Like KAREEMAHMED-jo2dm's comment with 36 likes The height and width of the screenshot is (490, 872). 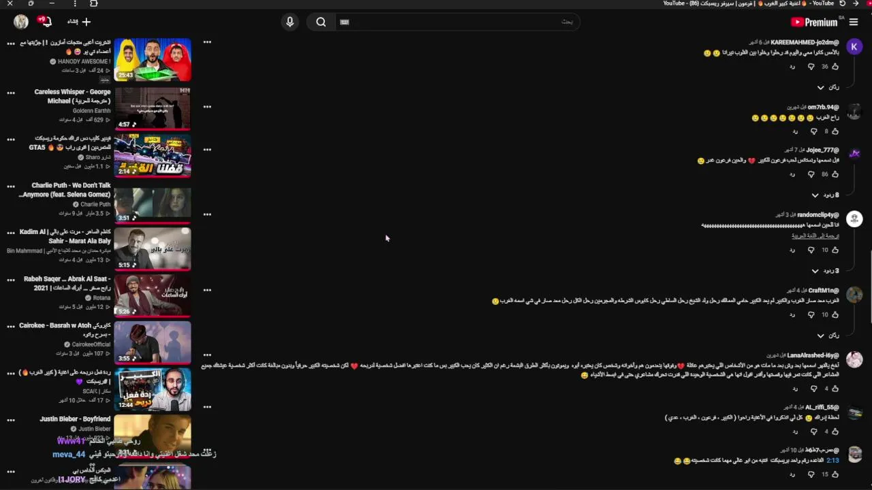(835, 67)
